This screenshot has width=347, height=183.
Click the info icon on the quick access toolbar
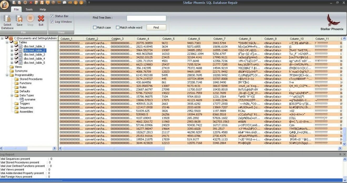pyautogui.click(x=81, y=2)
